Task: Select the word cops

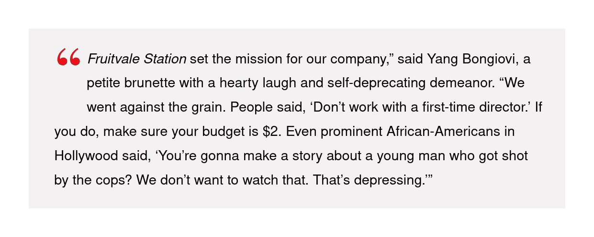Action: pyautogui.click(x=116, y=181)
